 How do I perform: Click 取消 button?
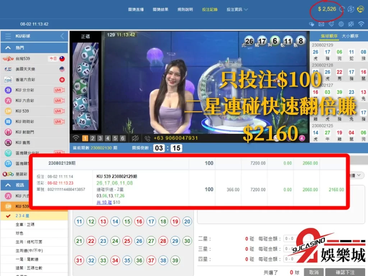tap(314, 272)
